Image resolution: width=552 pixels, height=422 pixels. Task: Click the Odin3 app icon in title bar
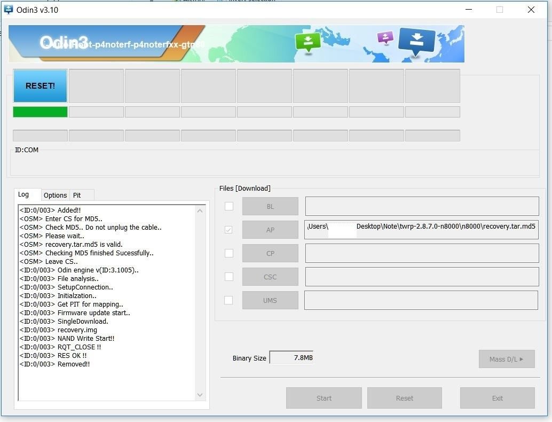tap(8, 10)
